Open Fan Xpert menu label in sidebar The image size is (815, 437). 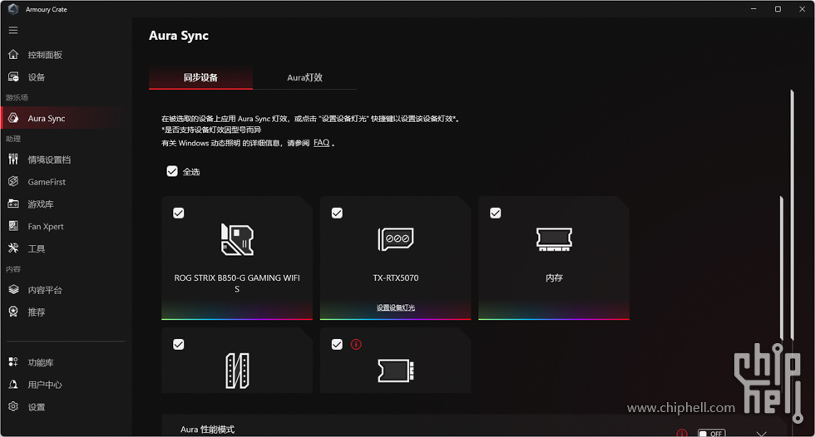[46, 227]
